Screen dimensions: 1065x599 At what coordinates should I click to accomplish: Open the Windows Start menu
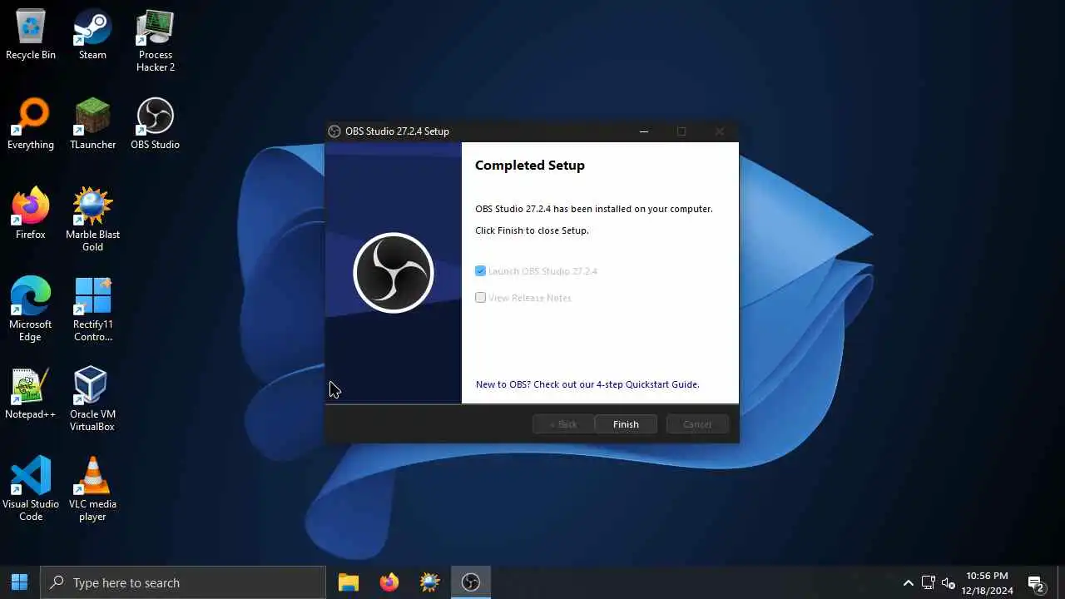pos(20,582)
